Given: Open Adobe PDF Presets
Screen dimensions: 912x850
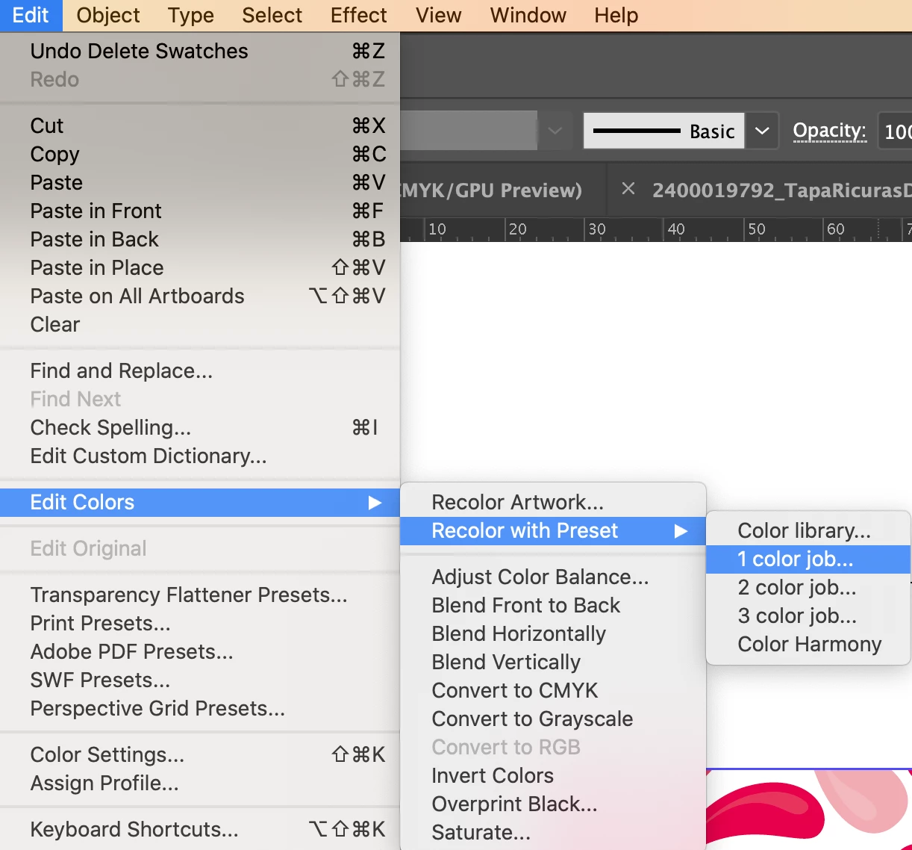Looking at the screenshot, I should (x=200, y=651).
